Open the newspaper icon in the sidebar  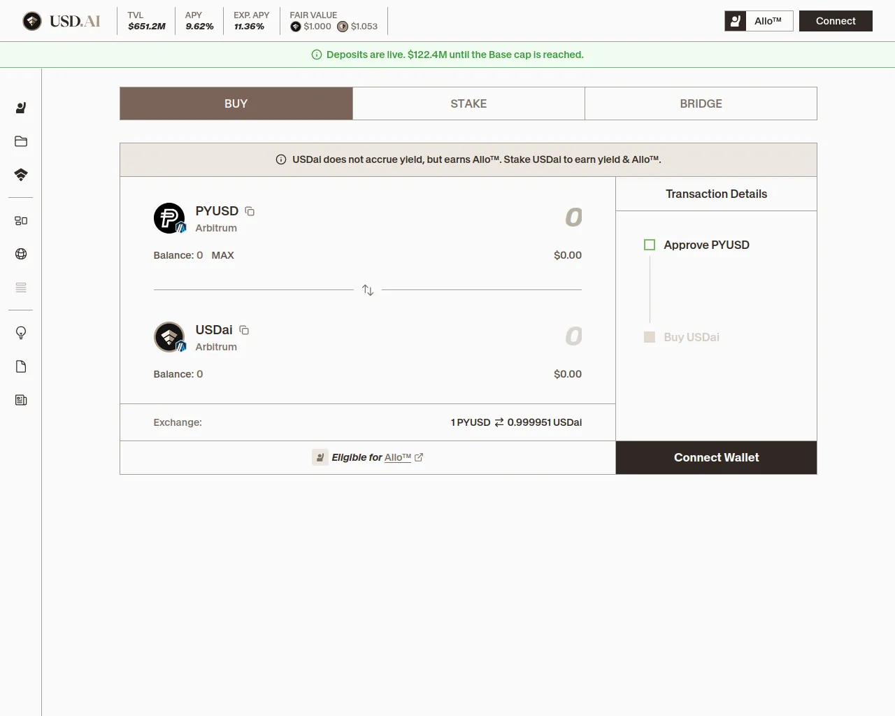(21, 400)
